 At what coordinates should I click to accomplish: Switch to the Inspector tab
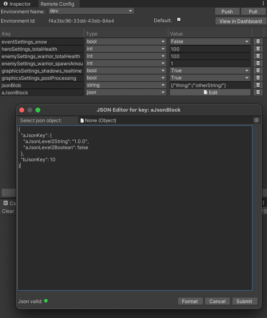coord(17,4)
